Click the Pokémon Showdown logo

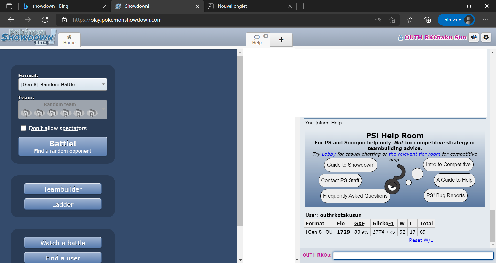[x=28, y=37]
